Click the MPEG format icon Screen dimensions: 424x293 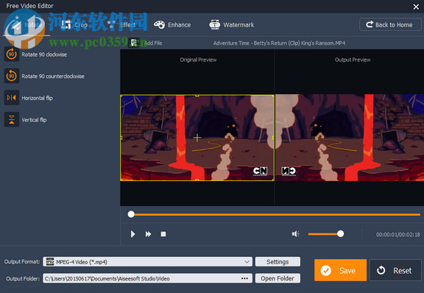[x=50, y=261]
